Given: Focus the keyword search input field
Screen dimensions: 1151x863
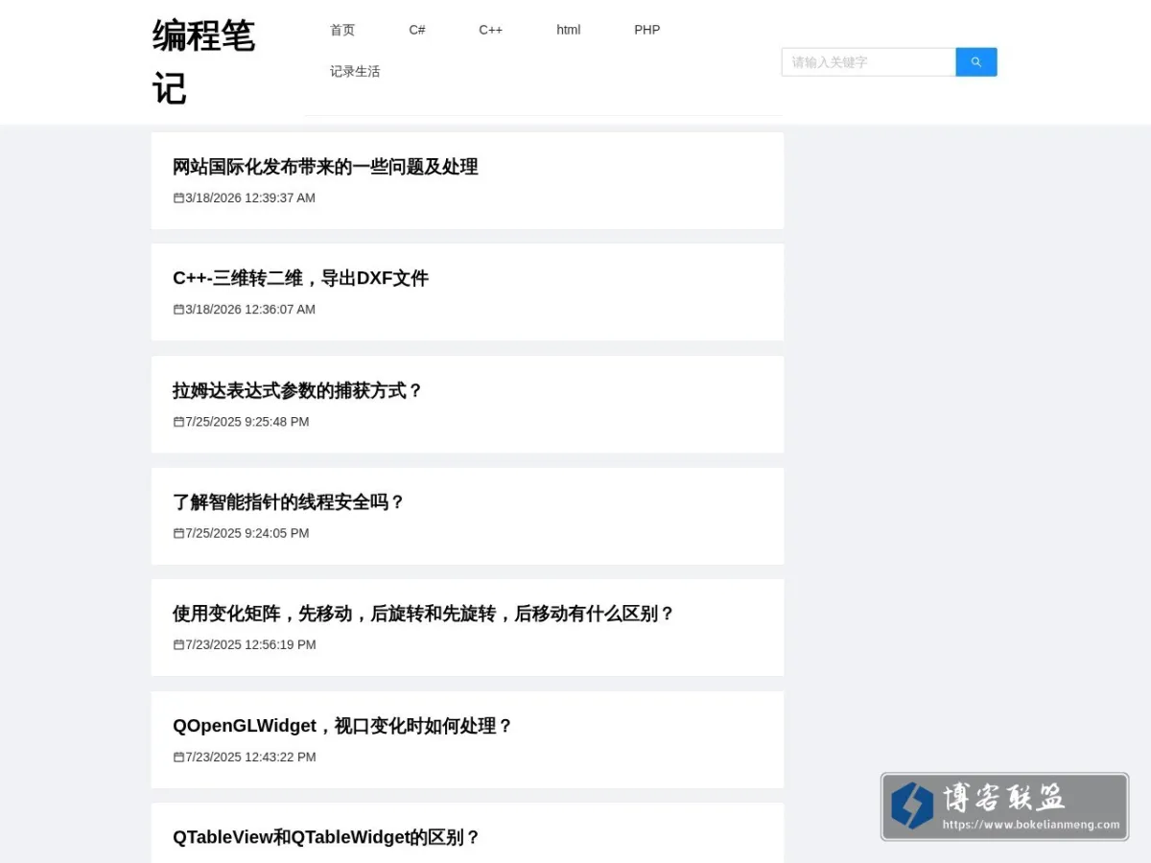Looking at the screenshot, I should [x=869, y=62].
